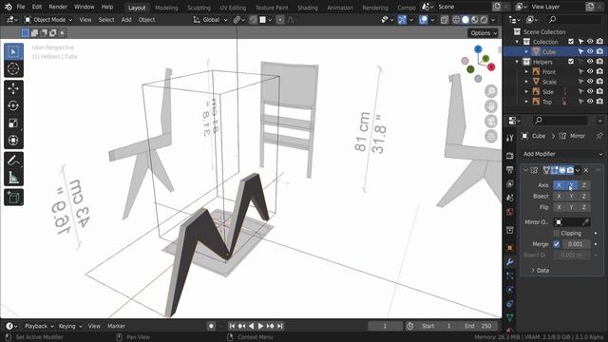Open the Keying dropdown

pyautogui.click(x=70, y=326)
